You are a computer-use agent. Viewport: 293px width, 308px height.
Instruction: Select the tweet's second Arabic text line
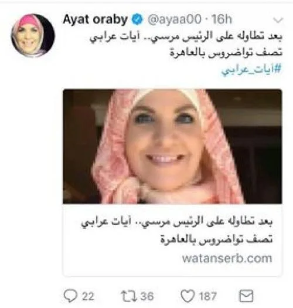tap(226, 53)
